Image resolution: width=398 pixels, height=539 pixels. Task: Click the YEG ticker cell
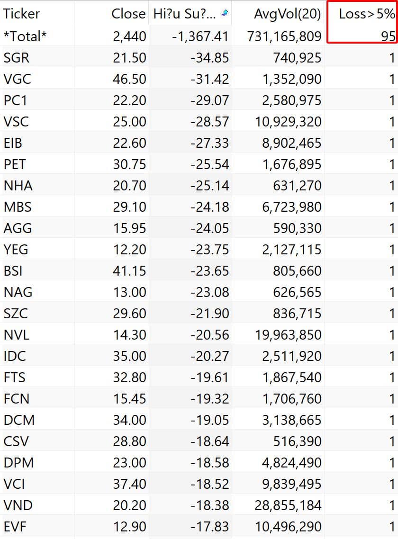pos(17,250)
